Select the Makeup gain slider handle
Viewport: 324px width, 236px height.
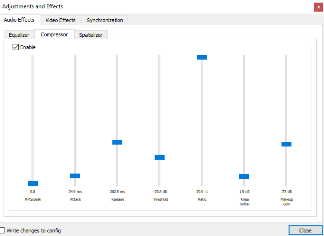(286, 144)
